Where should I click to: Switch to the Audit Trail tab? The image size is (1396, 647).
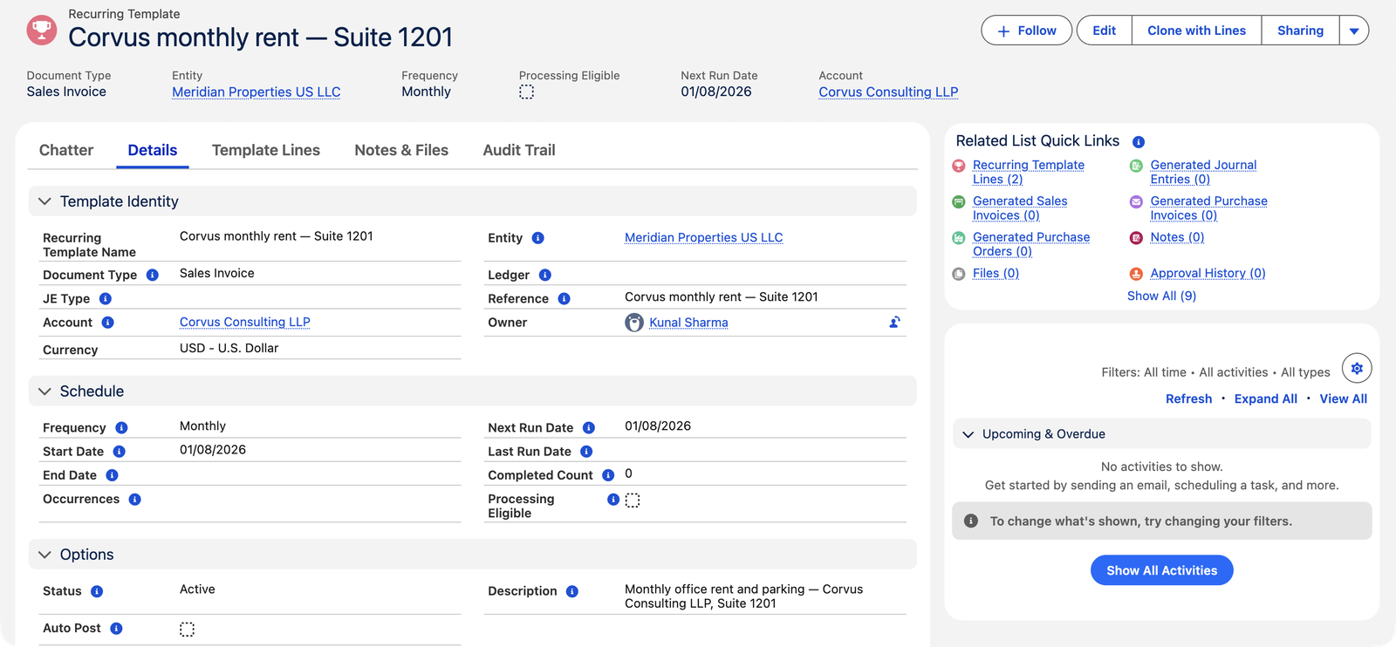tap(519, 150)
